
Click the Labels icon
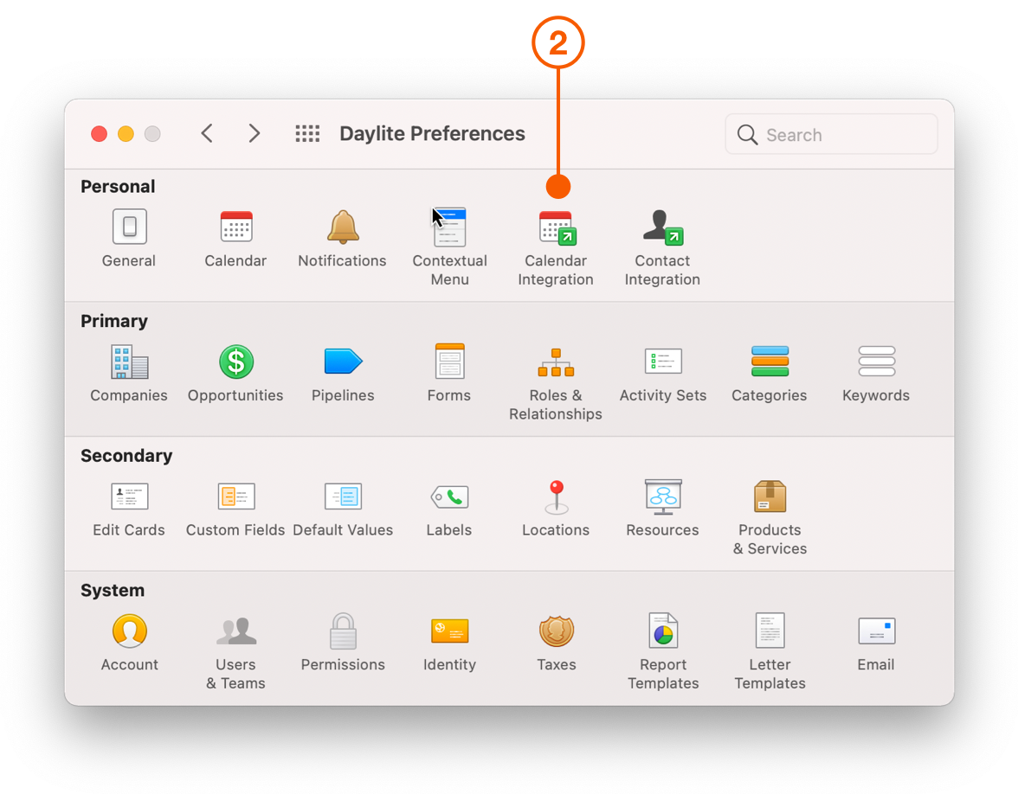(449, 497)
